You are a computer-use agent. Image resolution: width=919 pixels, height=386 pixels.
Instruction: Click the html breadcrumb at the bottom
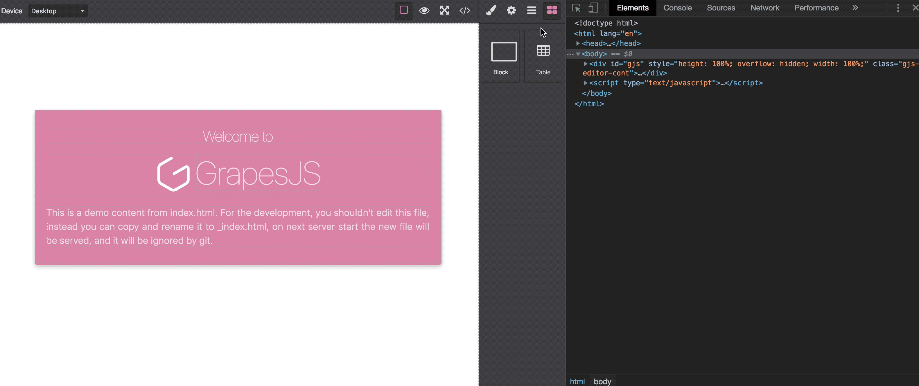tap(577, 381)
